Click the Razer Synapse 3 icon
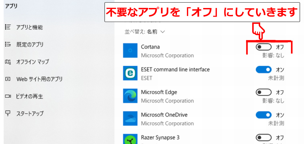 point(130,139)
